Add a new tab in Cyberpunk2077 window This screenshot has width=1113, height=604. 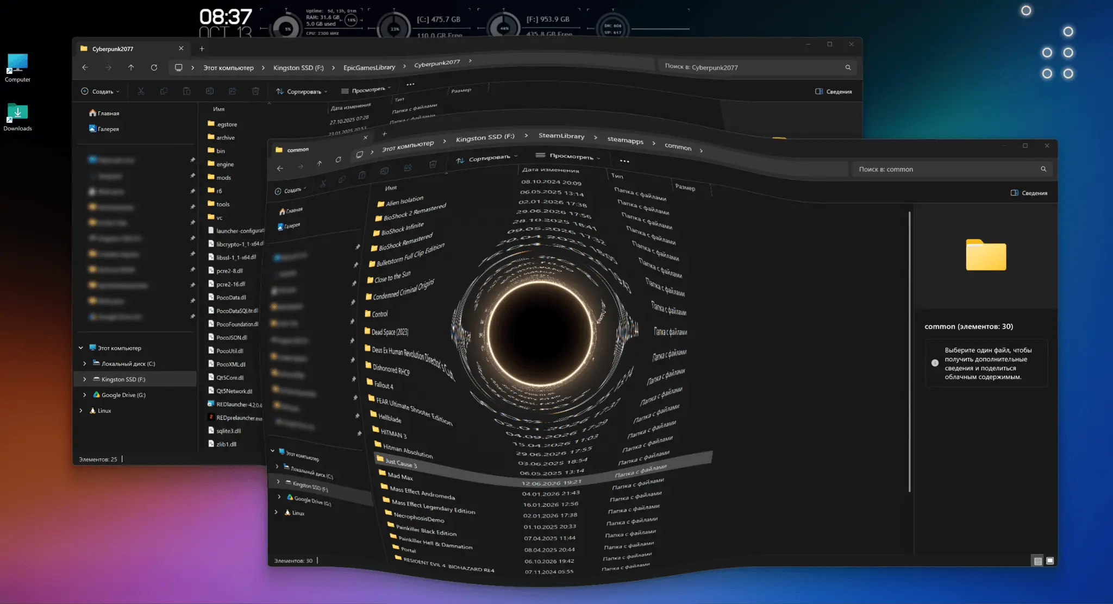point(202,48)
